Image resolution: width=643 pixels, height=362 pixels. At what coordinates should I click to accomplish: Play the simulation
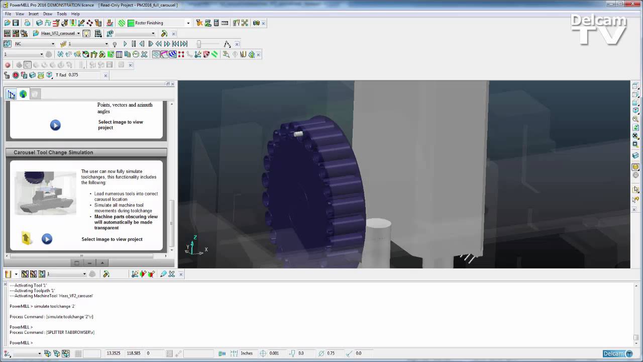pos(125,44)
